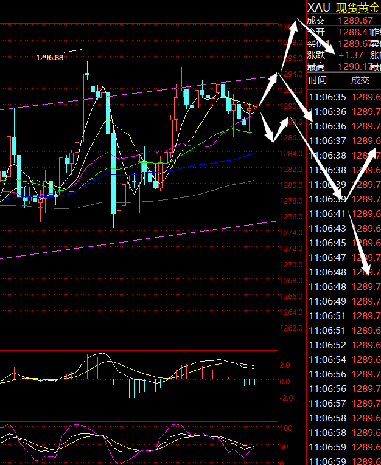Select the 11:06:35 tick row
Screen dimensions: 381x465
(x=344, y=97)
